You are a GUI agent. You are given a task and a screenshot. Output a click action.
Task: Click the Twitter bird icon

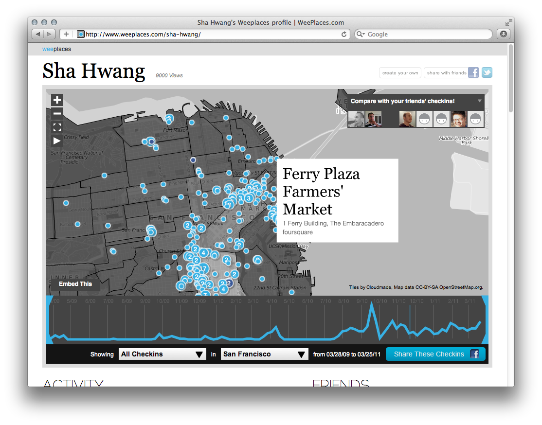click(x=487, y=72)
